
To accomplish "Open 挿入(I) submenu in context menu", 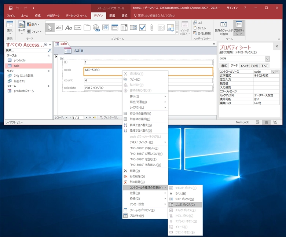I will (145, 96).
